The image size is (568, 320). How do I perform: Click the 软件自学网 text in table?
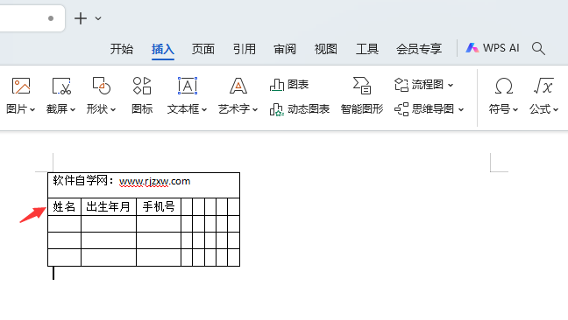tap(81, 180)
